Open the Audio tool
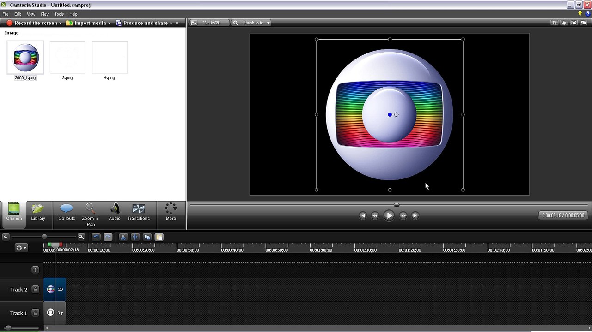The height and width of the screenshot is (332, 592). (x=115, y=213)
